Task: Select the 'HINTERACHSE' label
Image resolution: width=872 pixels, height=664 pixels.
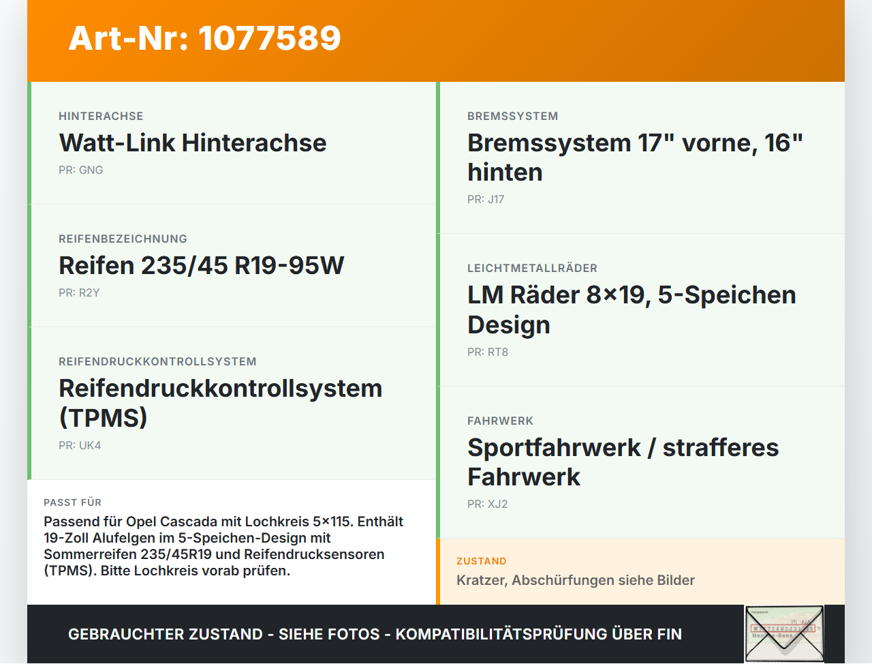Action: pos(101,116)
